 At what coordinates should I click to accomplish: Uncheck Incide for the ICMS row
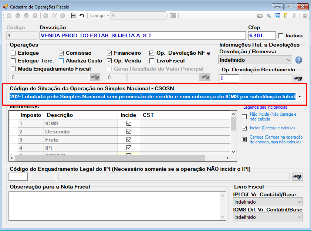(x=129, y=123)
